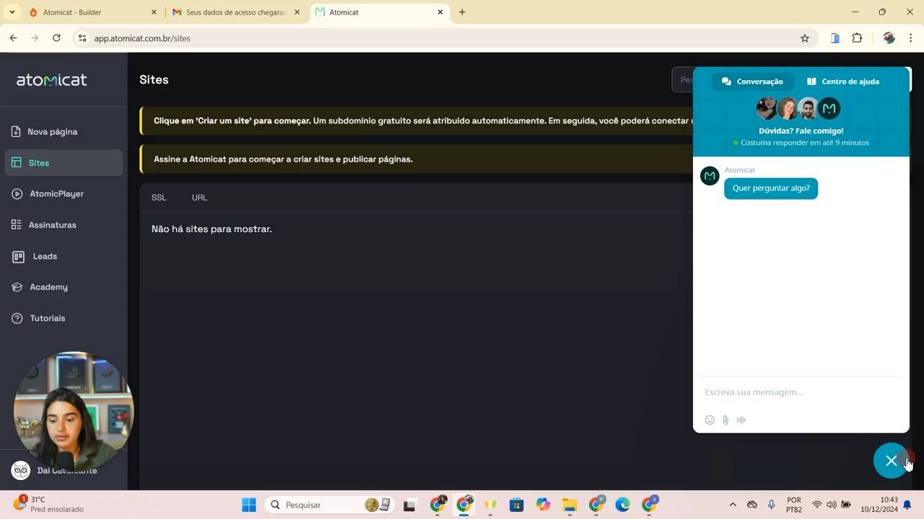
Task: View site information icon in address bar
Action: [82, 38]
